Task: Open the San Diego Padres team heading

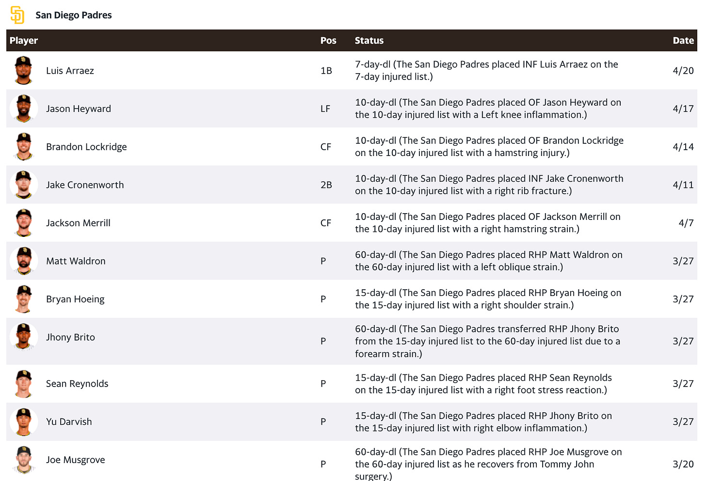Action: click(x=74, y=15)
